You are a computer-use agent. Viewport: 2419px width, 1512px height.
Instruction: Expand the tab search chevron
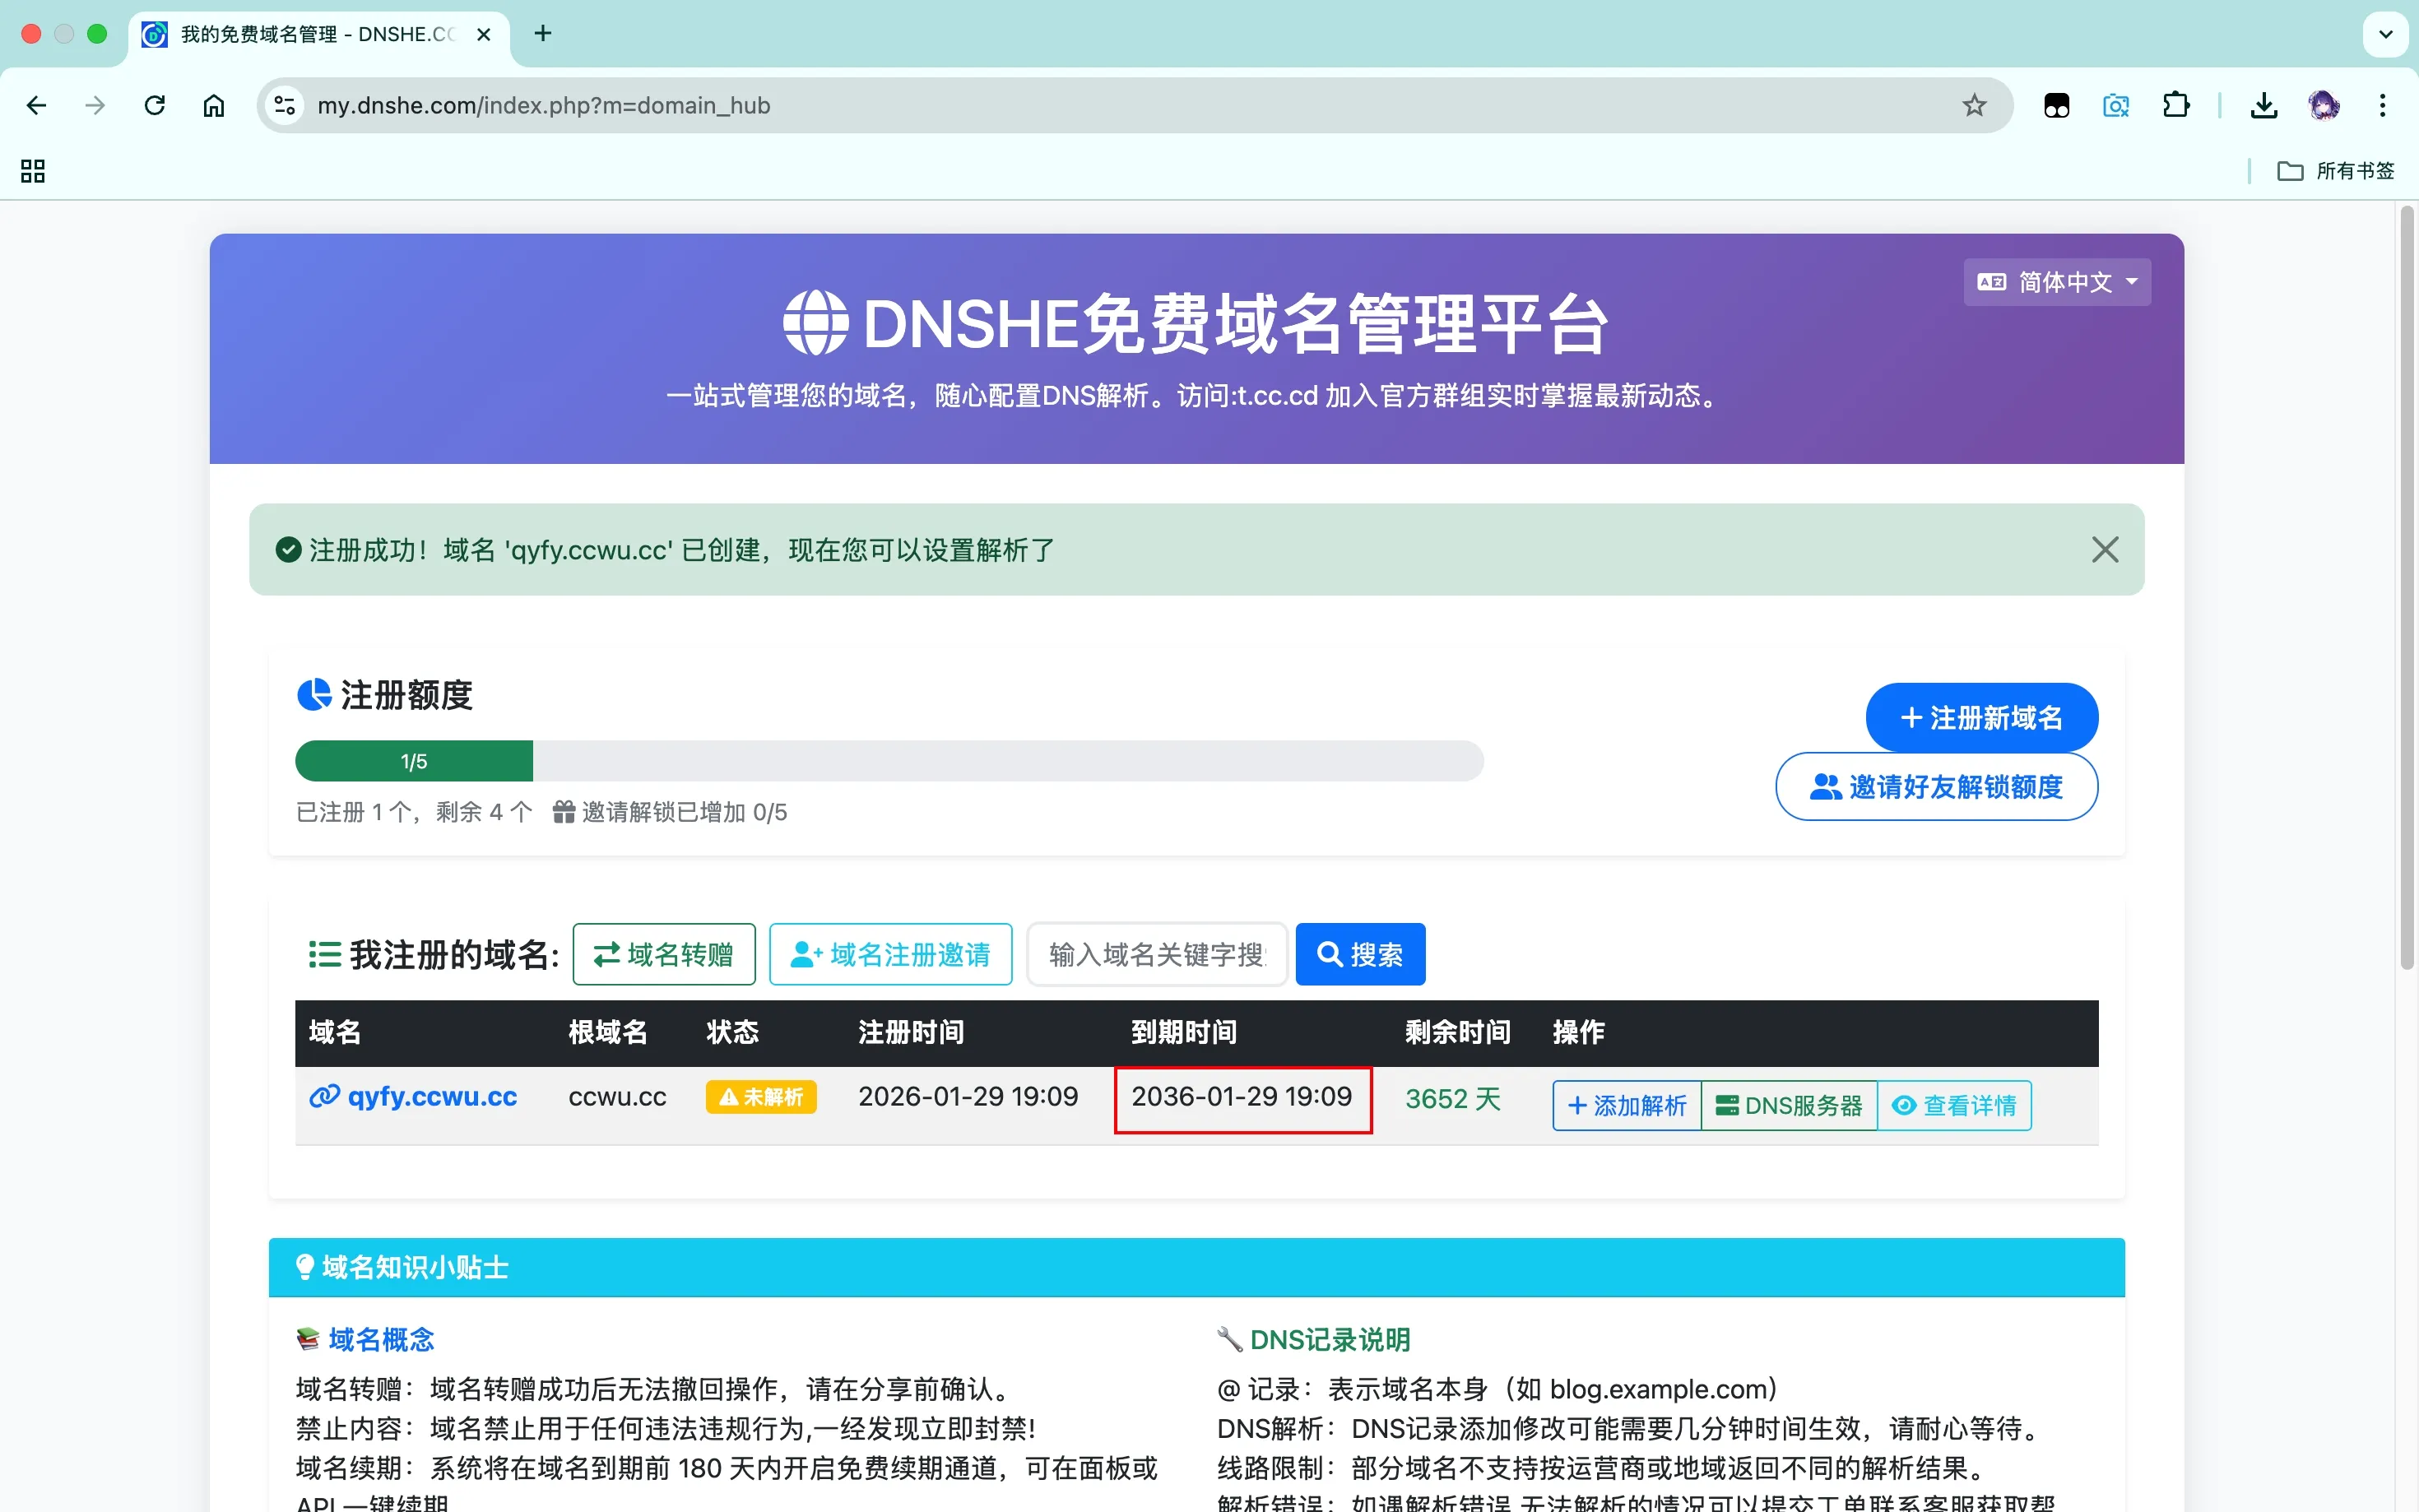[x=2385, y=34]
